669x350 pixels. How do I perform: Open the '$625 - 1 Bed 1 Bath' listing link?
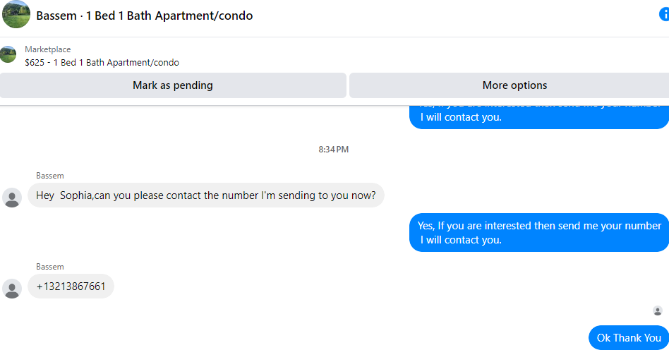(102, 63)
